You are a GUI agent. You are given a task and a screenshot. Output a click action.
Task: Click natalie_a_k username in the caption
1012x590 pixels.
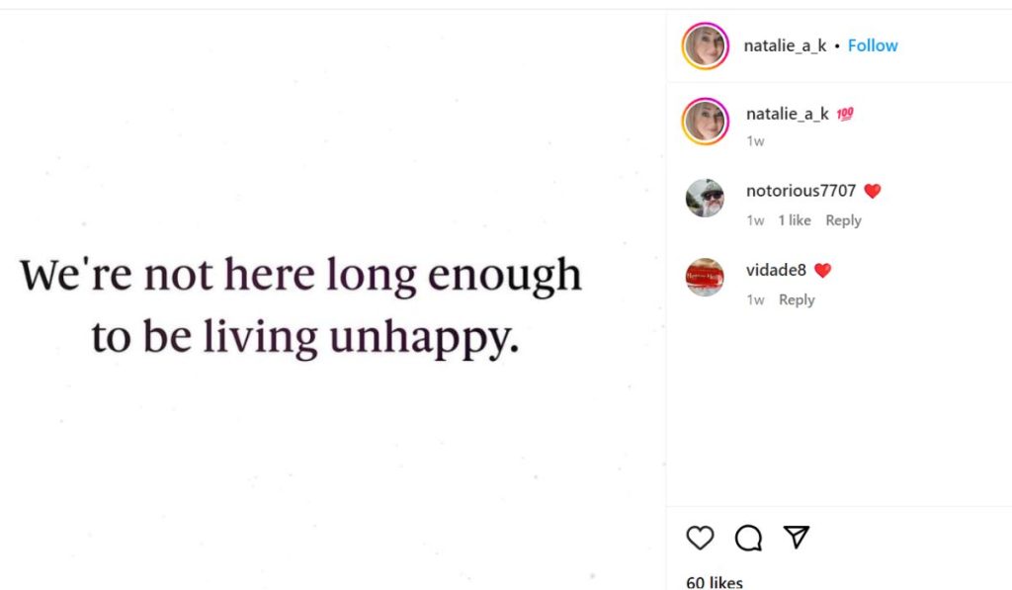787,115
